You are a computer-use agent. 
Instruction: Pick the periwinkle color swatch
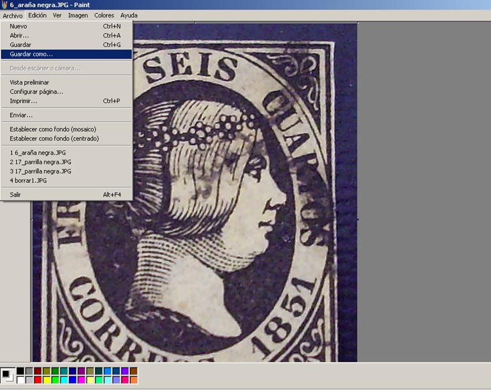(116, 380)
